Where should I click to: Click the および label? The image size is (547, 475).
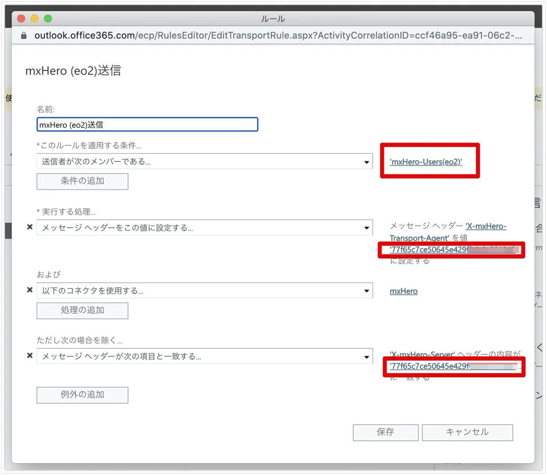click(49, 275)
